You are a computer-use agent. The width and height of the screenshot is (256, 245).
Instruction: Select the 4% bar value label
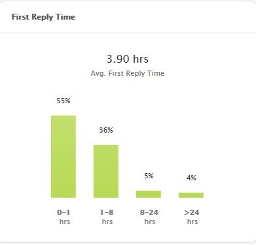tap(191, 178)
